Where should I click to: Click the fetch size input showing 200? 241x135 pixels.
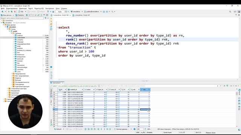coord(140,129)
